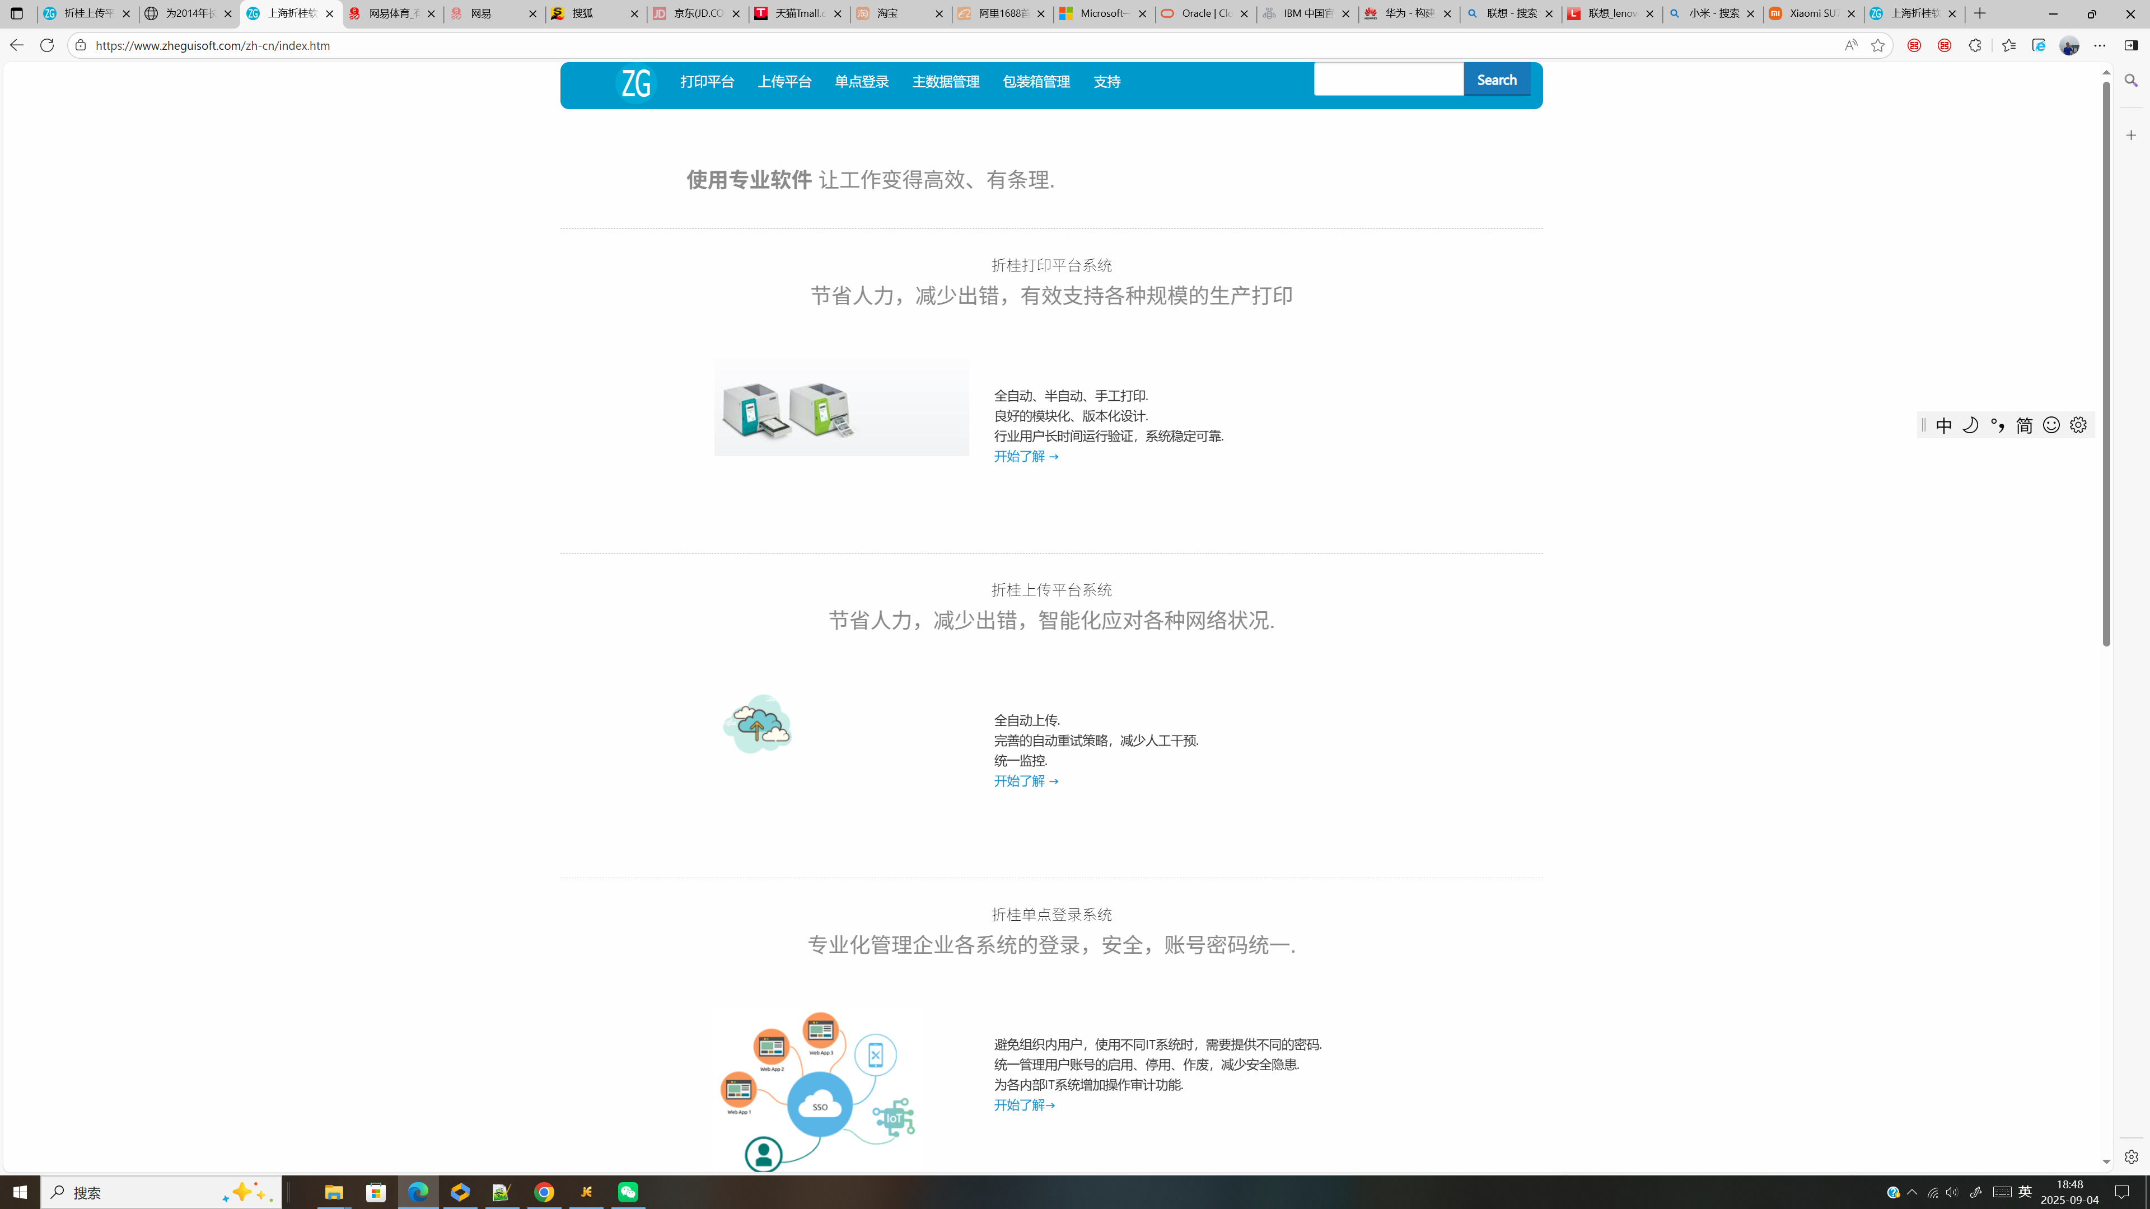This screenshot has width=2150, height=1209.
Task: Open Google Chrome from the taskbar
Action: click(x=544, y=1192)
